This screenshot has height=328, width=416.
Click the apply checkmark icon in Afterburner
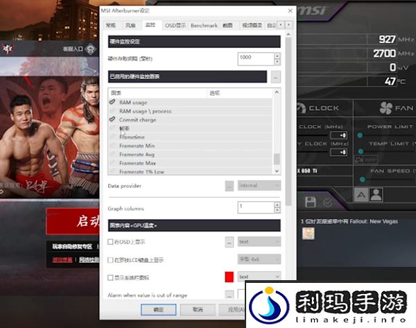[328, 202]
